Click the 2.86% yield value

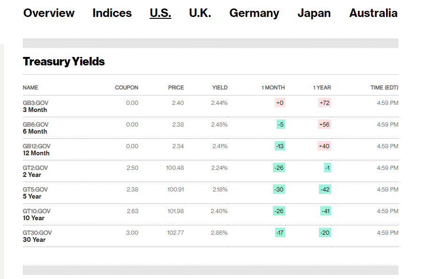point(219,232)
